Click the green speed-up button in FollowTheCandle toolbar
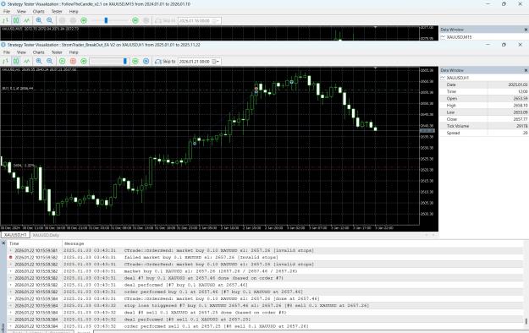This screenshot has height=333, width=529. (135, 20)
